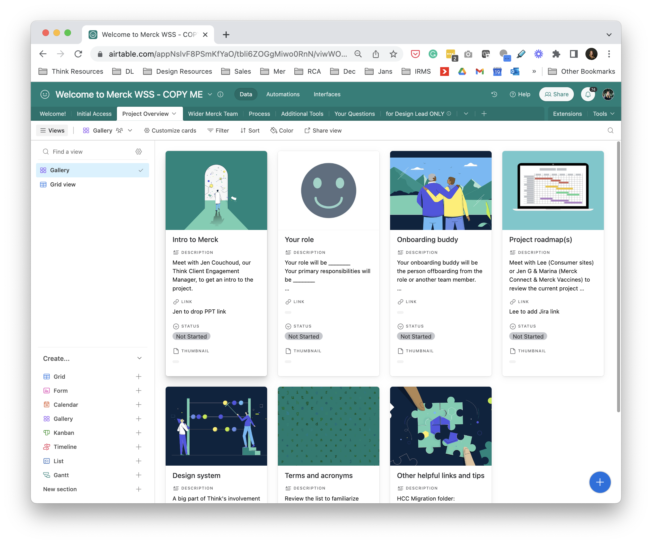Add a new table with plus icon
This screenshot has height=544, width=652.
tap(484, 114)
